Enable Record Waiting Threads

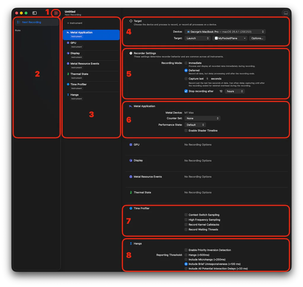point(186,229)
